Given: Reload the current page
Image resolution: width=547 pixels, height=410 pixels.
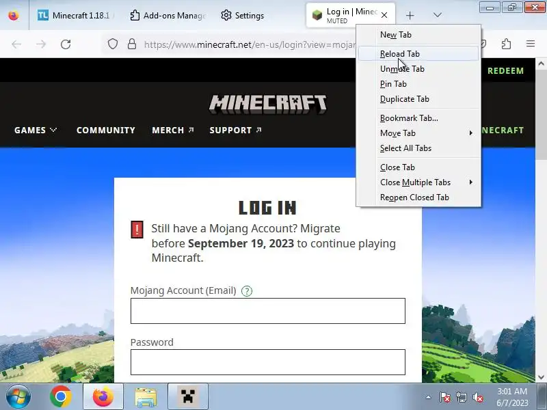Looking at the screenshot, I should click(66, 44).
